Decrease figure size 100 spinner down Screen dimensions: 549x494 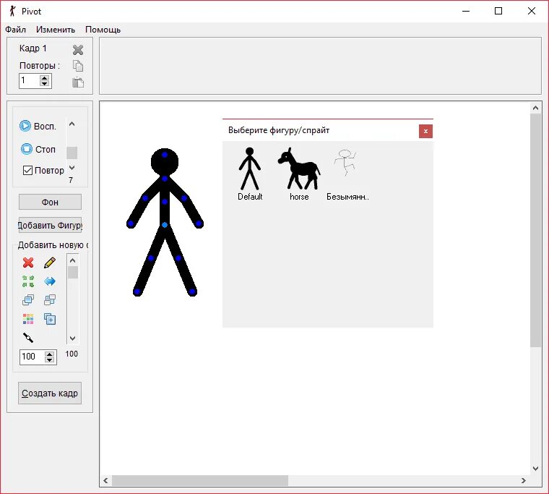tap(50, 360)
